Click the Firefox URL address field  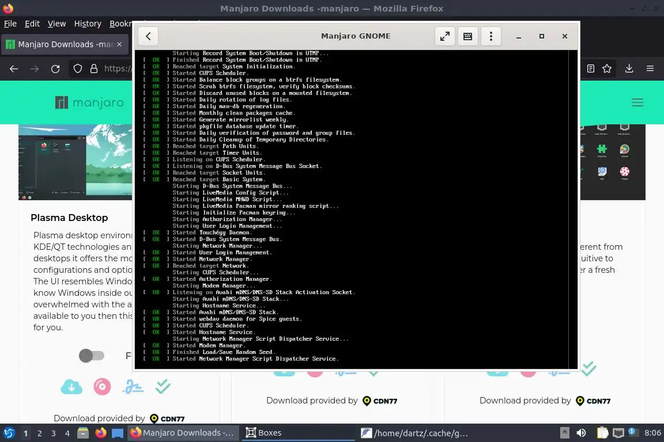[118, 68]
